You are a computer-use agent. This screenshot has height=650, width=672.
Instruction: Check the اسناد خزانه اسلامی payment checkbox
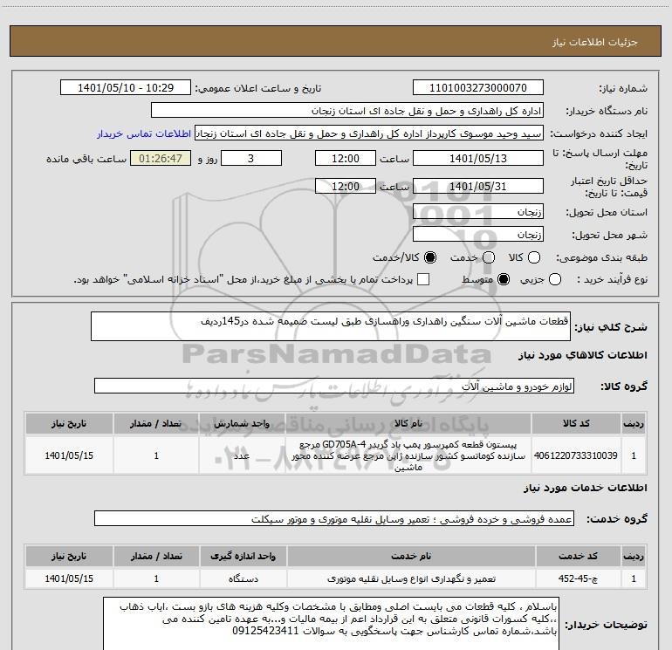[x=423, y=280]
